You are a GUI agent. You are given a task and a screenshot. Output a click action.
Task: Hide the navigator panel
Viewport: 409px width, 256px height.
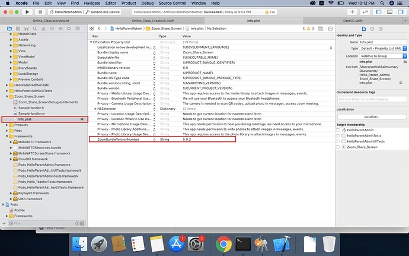pos(379,12)
